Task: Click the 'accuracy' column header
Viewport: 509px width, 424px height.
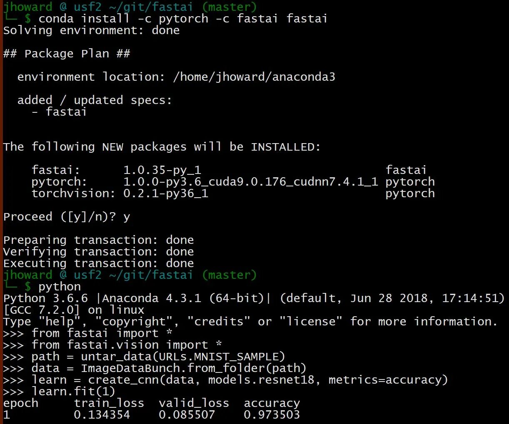Action: click(272, 403)
